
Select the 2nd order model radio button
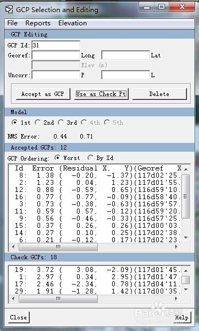[37, 122]
